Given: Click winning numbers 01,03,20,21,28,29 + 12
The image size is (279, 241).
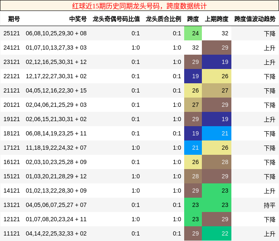Looking at the screenshot, I should pos(56,176).
